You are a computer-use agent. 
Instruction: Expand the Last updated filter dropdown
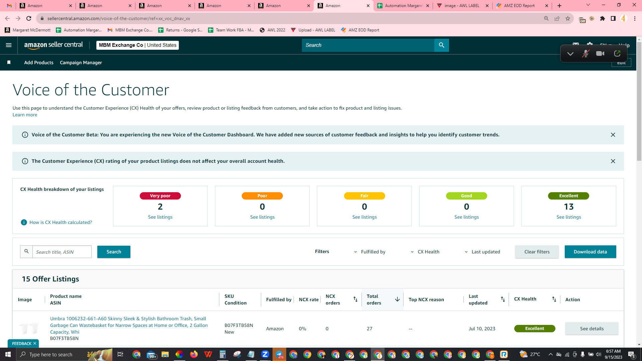tap(482, 252)
